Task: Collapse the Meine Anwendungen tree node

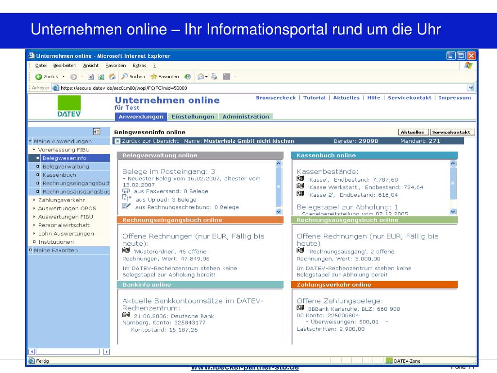Action: click(x=31, y=141)
